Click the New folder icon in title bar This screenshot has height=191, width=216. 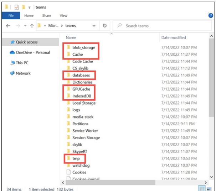(24, 7)
